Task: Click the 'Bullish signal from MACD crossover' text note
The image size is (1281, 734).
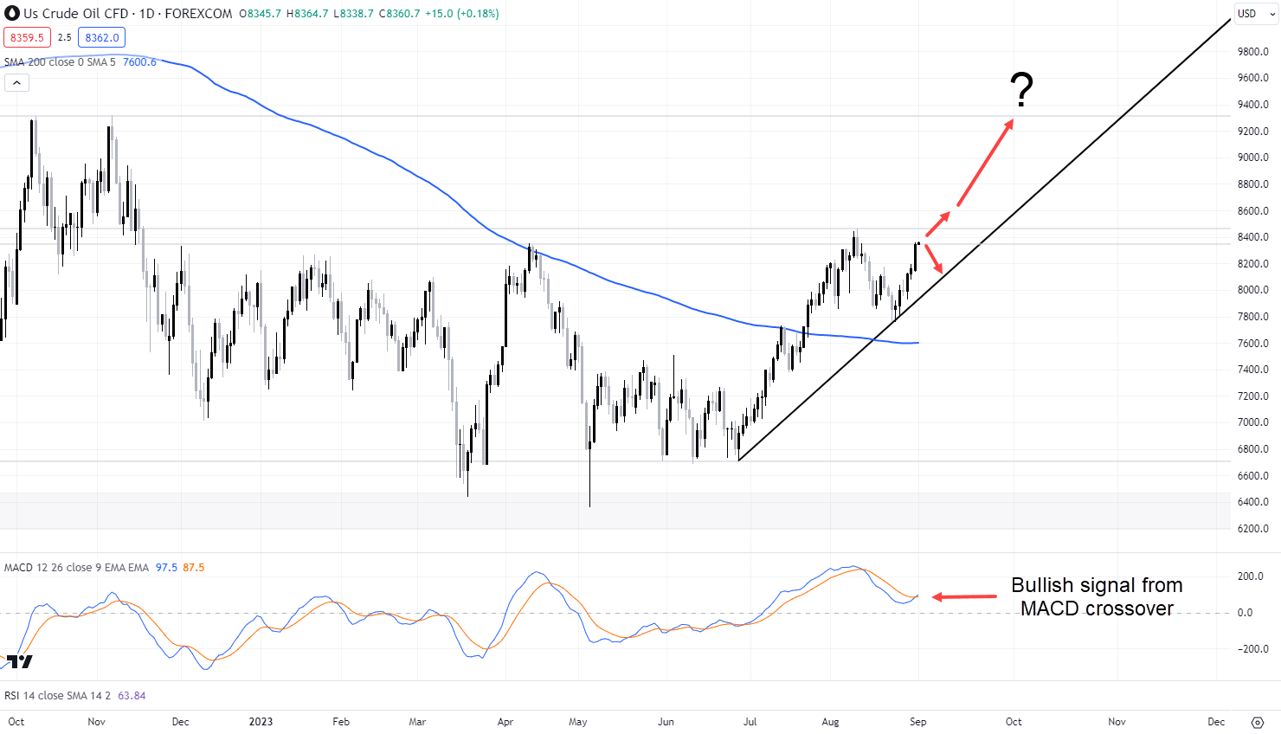Action: click(1097, 597)
